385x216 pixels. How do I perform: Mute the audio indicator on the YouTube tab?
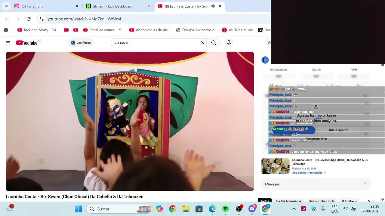[213, 6]
